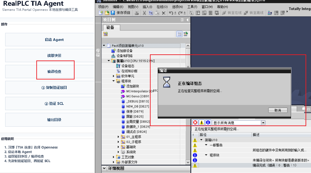The width and height of the screenshot is (311, 173).
Task: Select 添加新设备 in the project tree
Action: click(124, 51)
